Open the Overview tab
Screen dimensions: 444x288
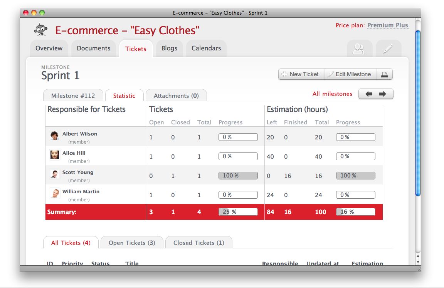click(x=49, y=49)
